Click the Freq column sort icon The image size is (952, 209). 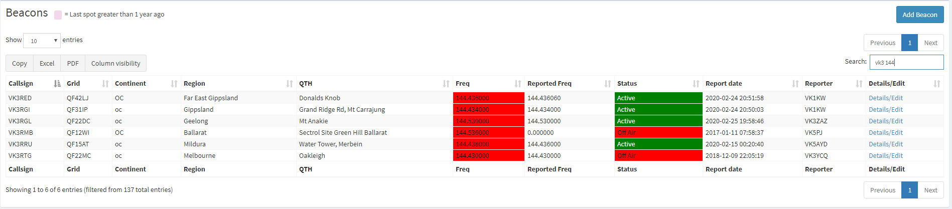518,84
